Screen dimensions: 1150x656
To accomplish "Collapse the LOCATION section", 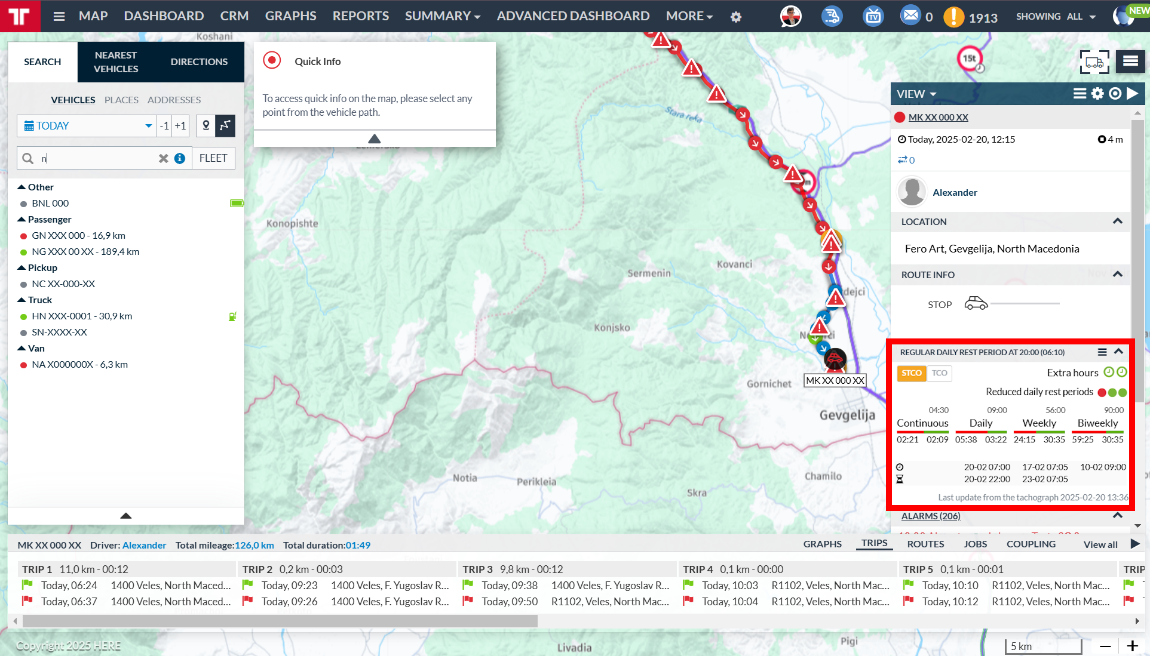I will coord(1117,221).
